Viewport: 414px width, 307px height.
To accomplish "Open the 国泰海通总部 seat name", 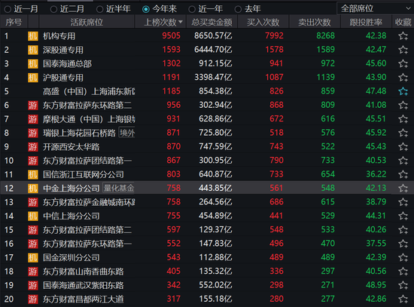I will click(67, 63).
